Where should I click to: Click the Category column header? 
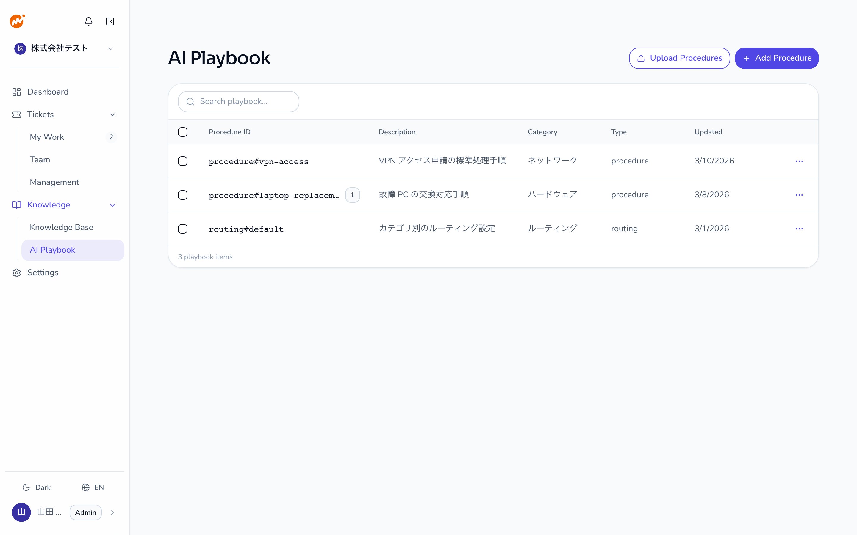pos(542,132)
